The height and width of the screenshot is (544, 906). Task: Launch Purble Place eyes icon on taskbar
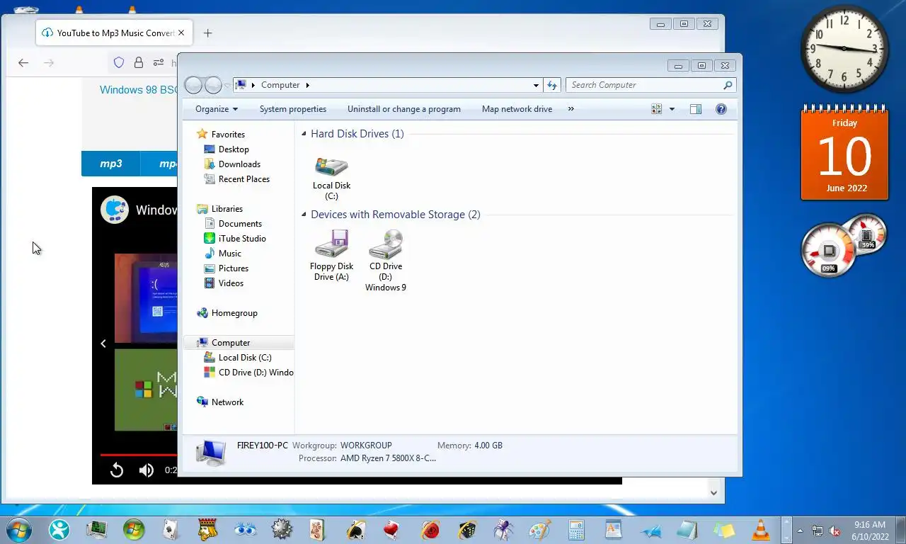[x=245, y=530]
